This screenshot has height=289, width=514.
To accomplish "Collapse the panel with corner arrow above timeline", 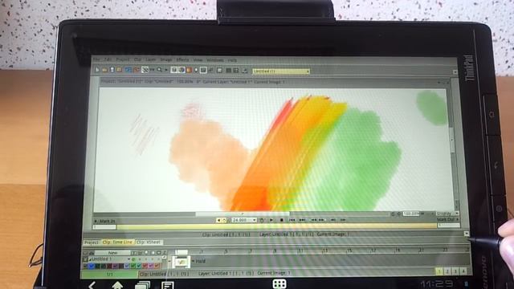I will click(x=466, y=234).
